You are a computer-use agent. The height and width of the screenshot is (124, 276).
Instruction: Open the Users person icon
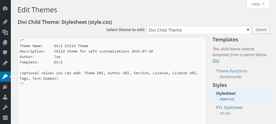pos(5,97)
